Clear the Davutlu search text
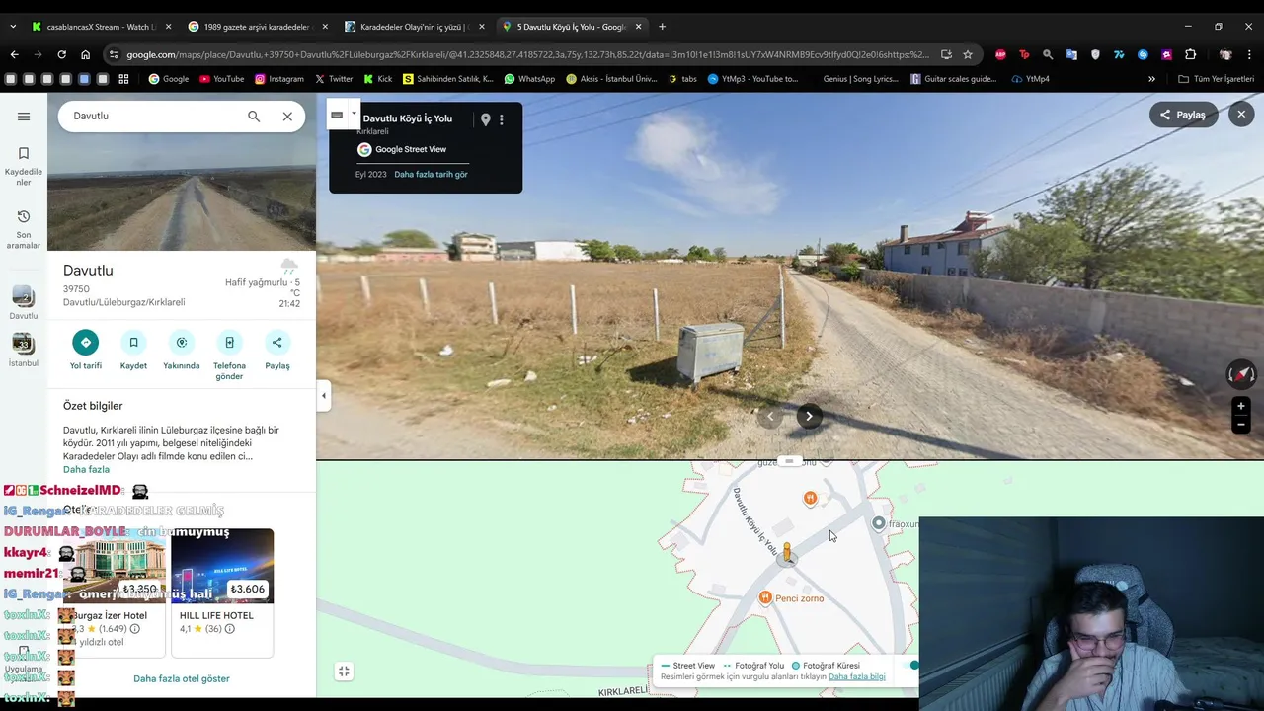 pos(287,117)
